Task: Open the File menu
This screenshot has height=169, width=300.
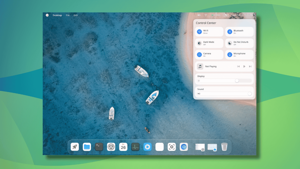Action: tap(68, 15)
